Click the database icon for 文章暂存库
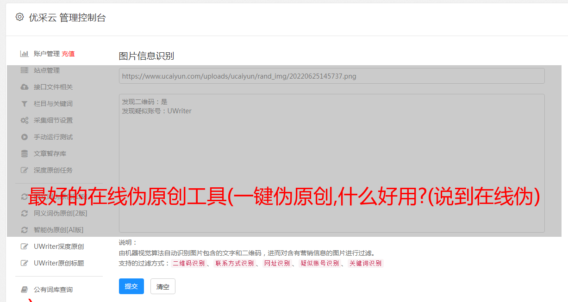This screenshot has width=568, height=302. coord(25,154)
